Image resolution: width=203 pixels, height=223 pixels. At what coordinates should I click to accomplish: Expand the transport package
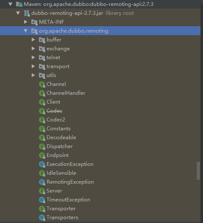point(33,66)
